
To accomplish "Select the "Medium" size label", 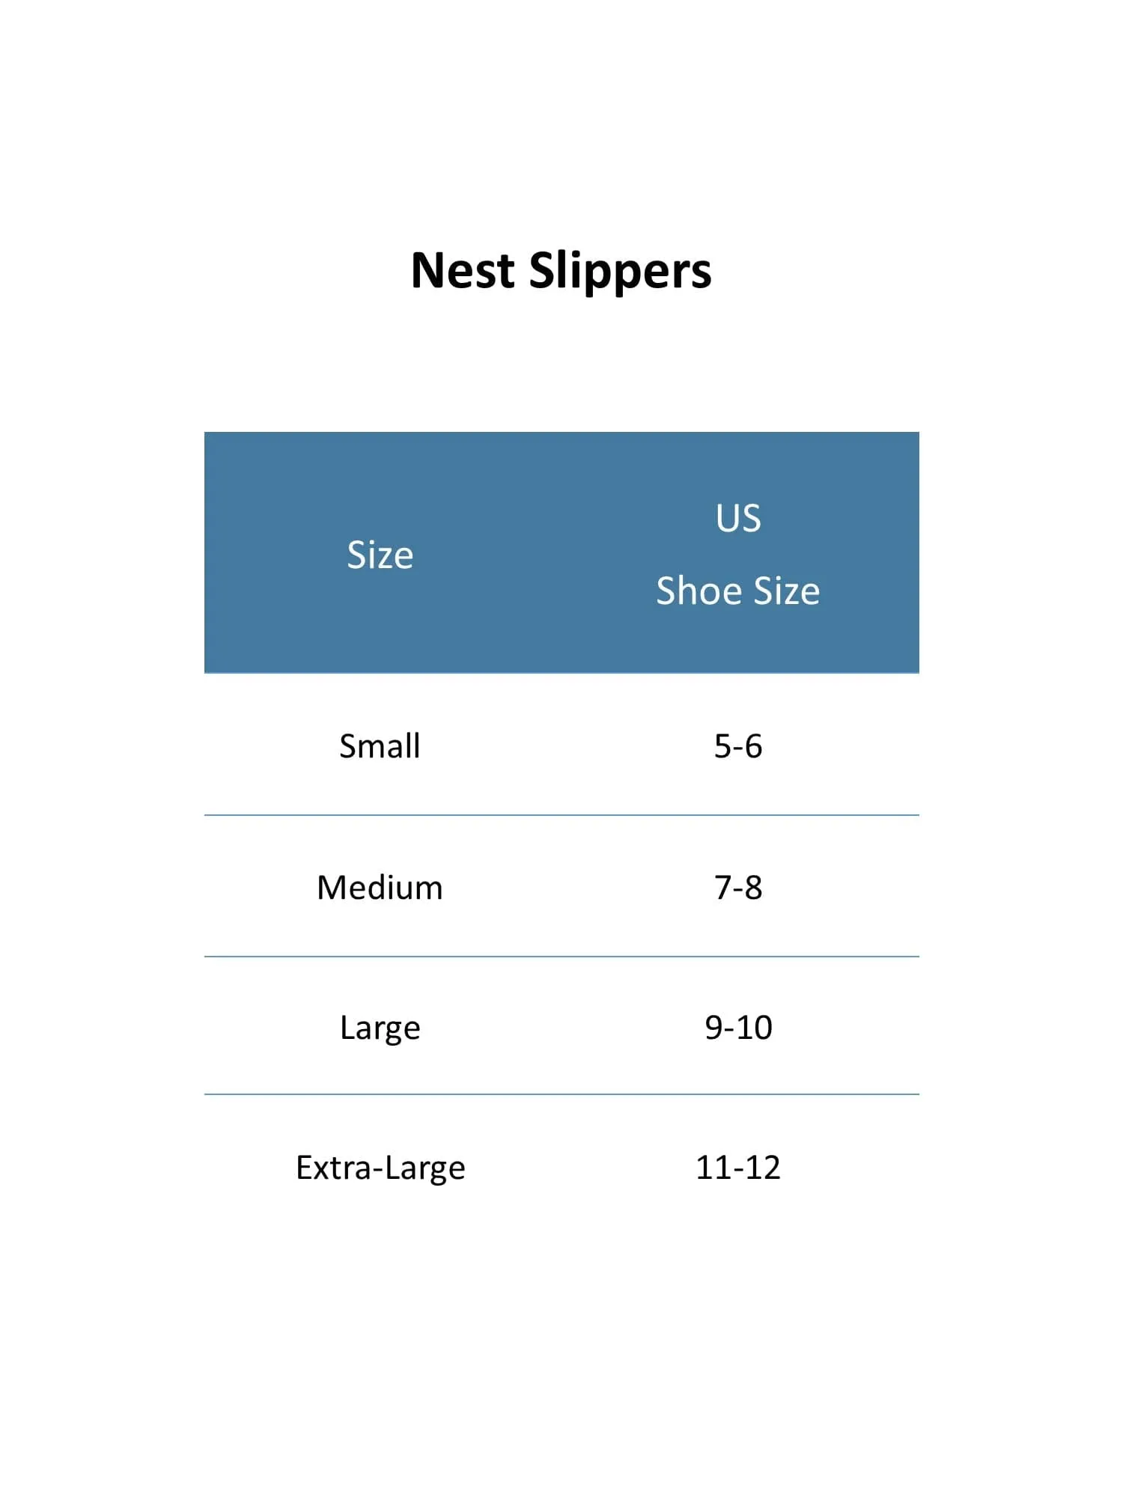I will (x=380, y=888).
